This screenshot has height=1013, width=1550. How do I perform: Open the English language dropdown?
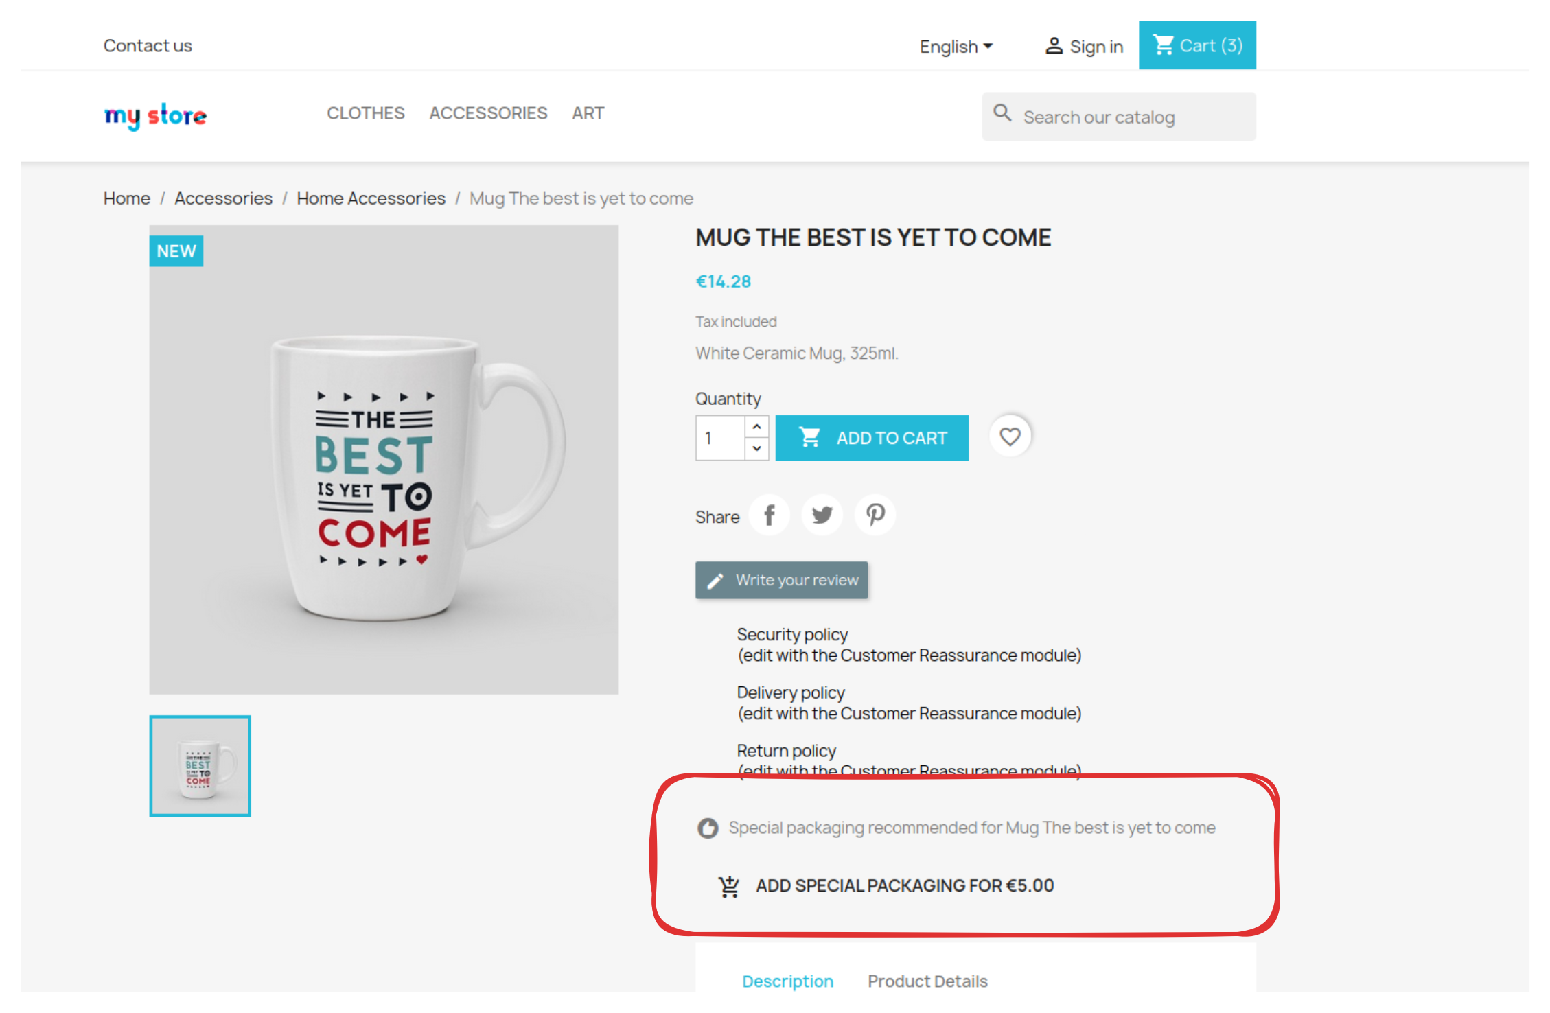tap(956, 47)
